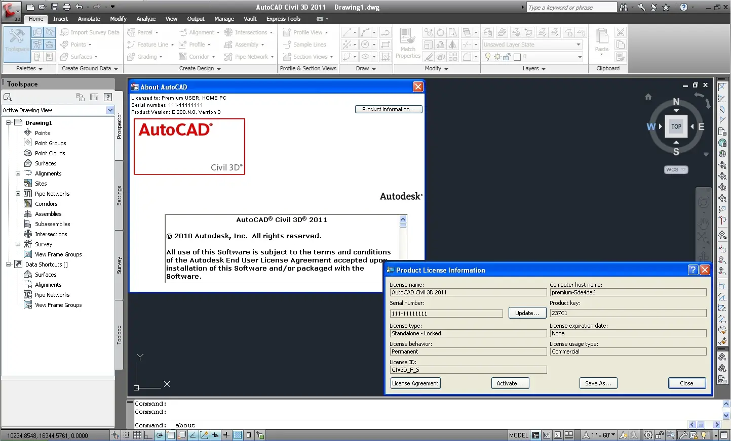
Task: Click the License Agreement button
Action: point(415,383)
